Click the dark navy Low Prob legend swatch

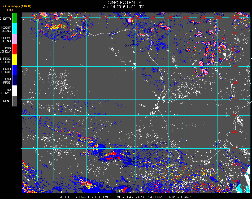point(15,80)
